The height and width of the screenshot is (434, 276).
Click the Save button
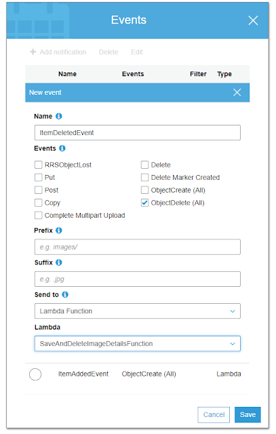point(248,414)
